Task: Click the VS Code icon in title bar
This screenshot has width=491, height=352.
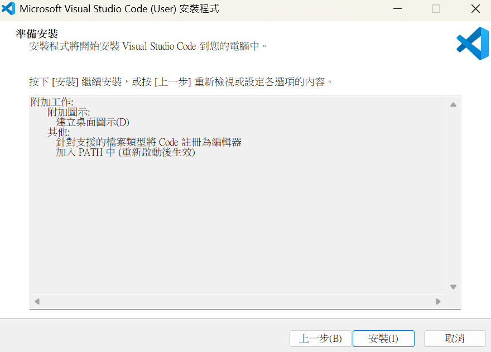Action: pos(8,8)
